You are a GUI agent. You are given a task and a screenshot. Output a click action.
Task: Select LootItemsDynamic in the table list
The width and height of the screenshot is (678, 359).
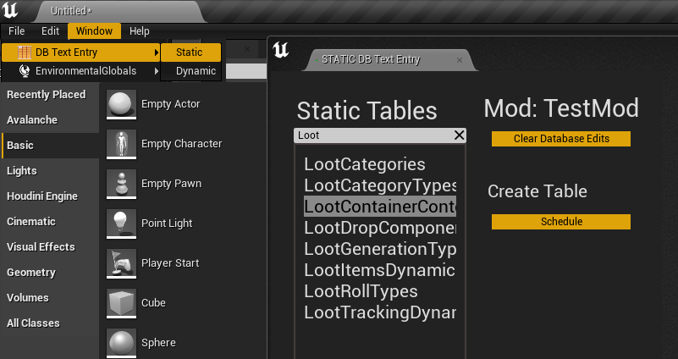pyautogui.click(x=380, y=270)
